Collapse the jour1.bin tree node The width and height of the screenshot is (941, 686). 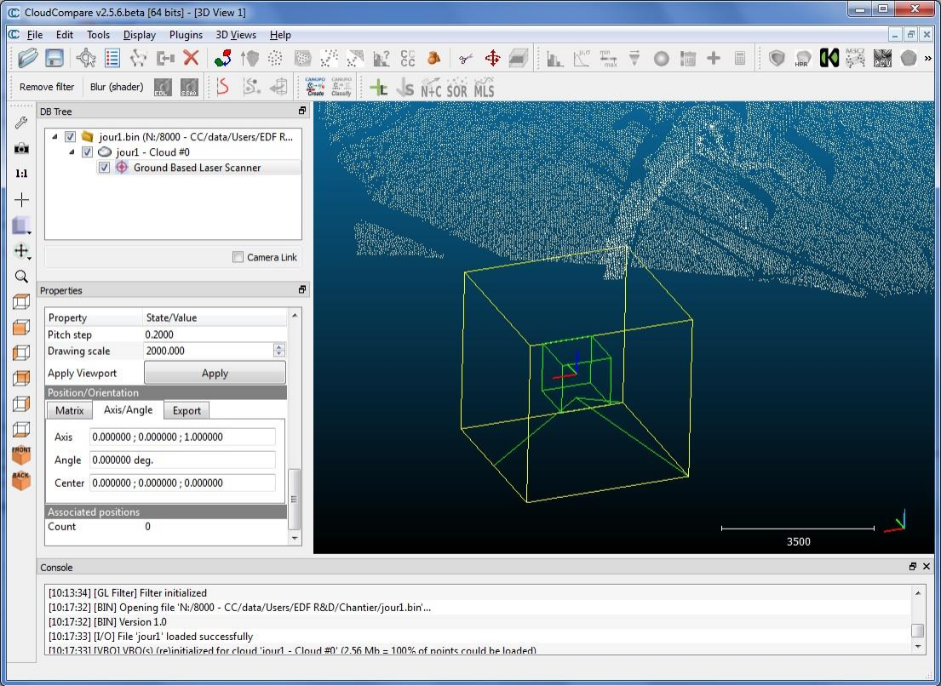coord(55,137)
